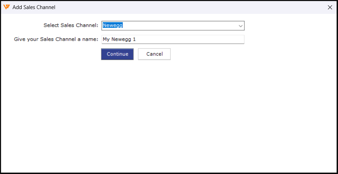Click the "Give your Sales Channel a name:" label
The width and height of the screenshot is (338, 174).
(56, 39)
